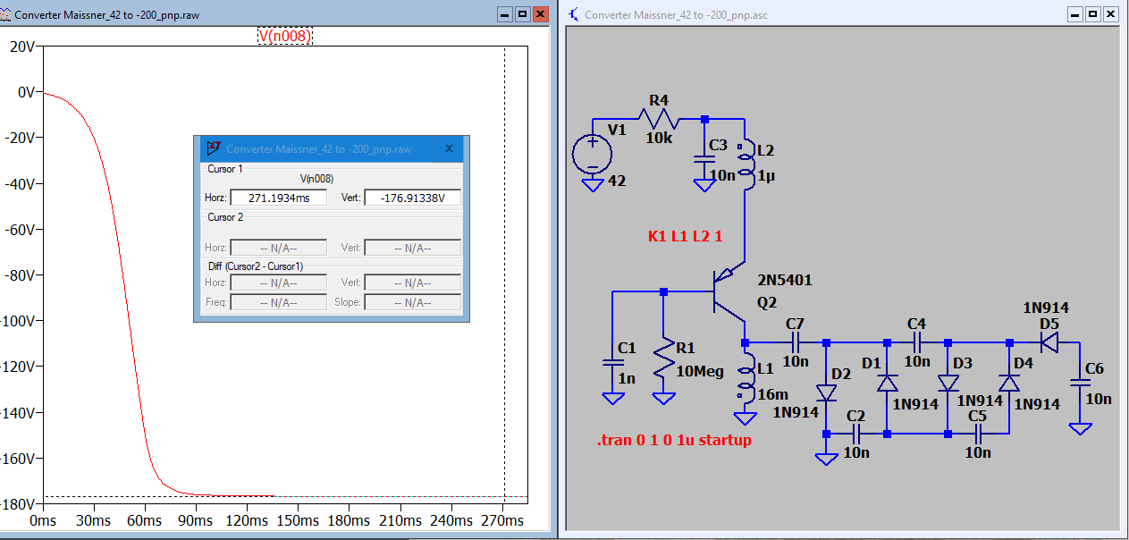Click the 90ms x-axis label
The image size is (1129, 540).
click(194, 521)
